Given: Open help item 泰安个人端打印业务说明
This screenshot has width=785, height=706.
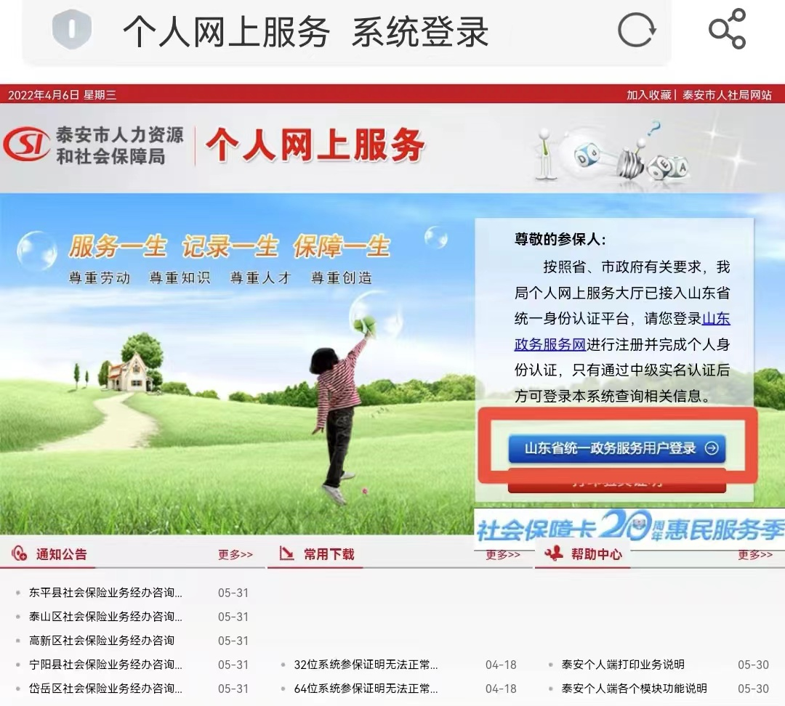Looking at the screenshot, I should [623, 665].
